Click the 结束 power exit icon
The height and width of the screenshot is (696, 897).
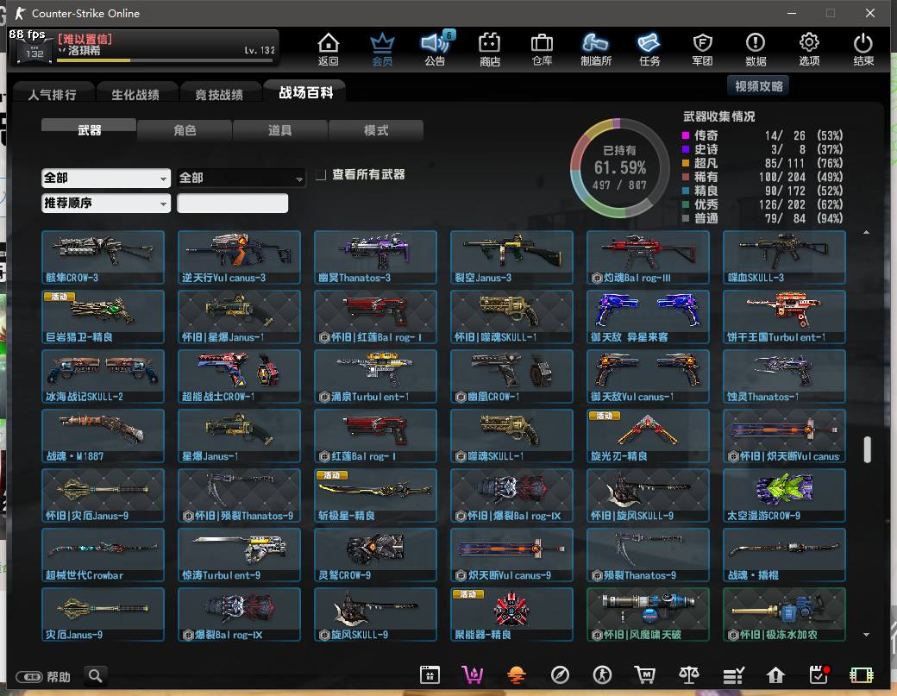[863, 48]
